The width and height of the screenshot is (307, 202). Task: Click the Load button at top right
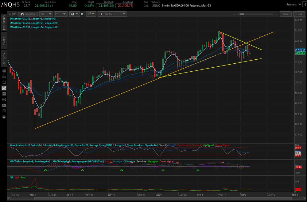299,14
